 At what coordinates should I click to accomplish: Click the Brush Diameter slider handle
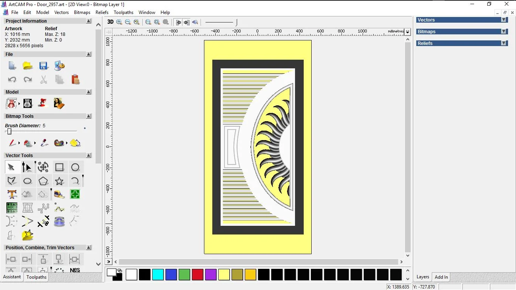(x=9, y=131)
